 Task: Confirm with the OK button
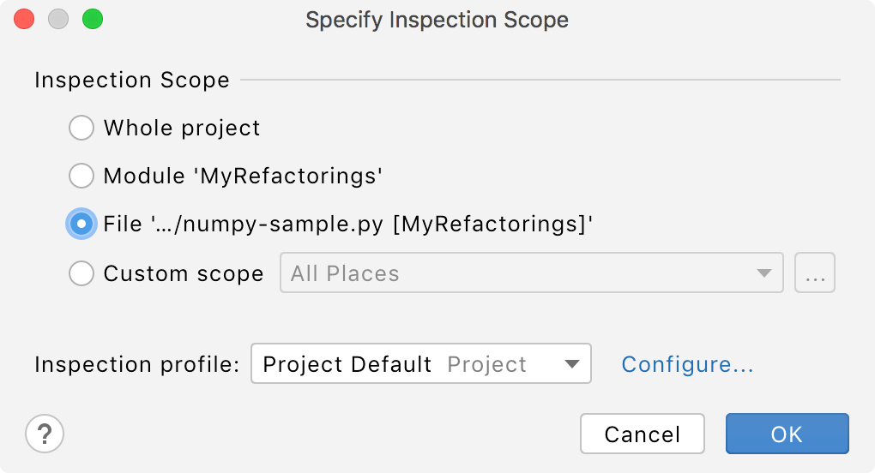tap(787, 434)
